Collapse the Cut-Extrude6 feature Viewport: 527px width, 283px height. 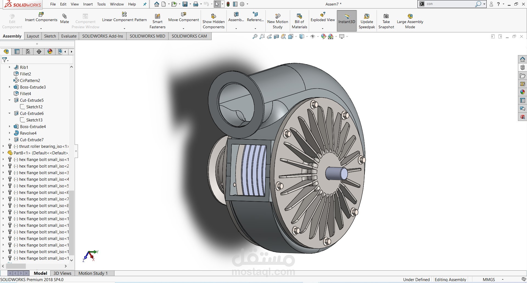[9, 113]
